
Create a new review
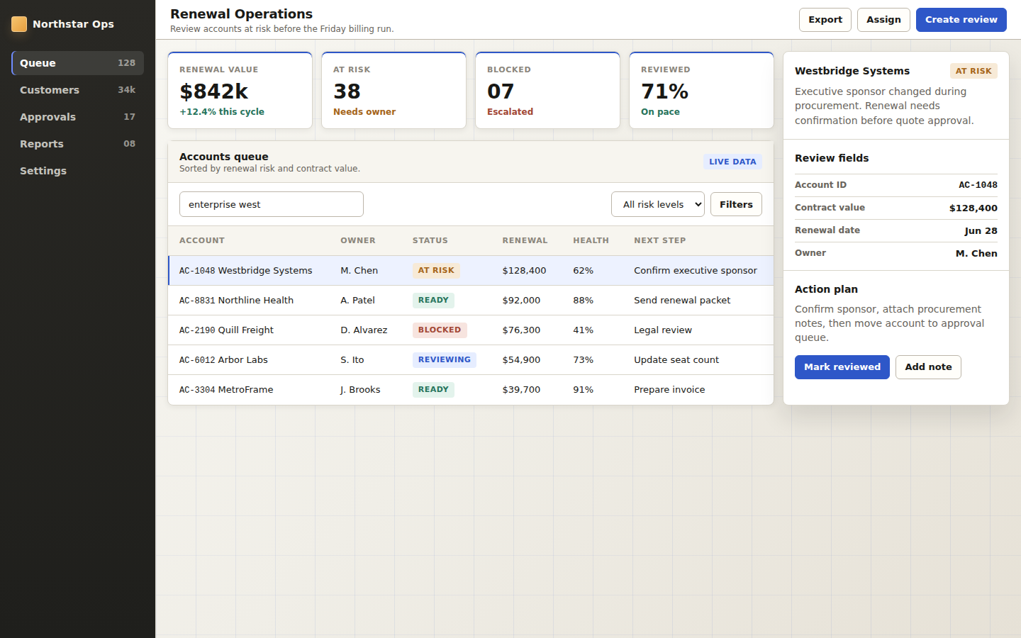(x=961, y=20)
